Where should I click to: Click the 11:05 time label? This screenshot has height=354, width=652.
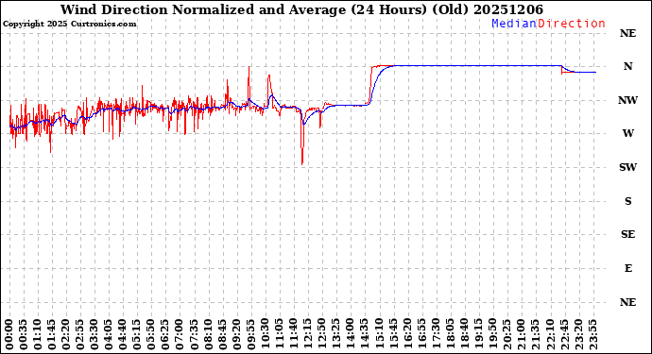tap(280, 334)
